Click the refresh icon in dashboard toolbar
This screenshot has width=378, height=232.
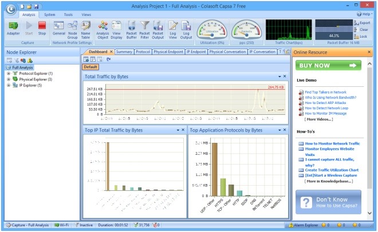pyautogui.click(x=109, y=59)
